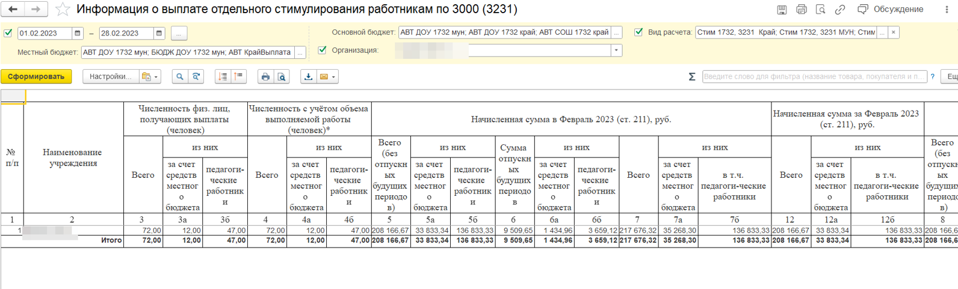Viewport: 958px width, 289px height.
Task: Open print preview in the report toolbar
Action: click(281, 76)
